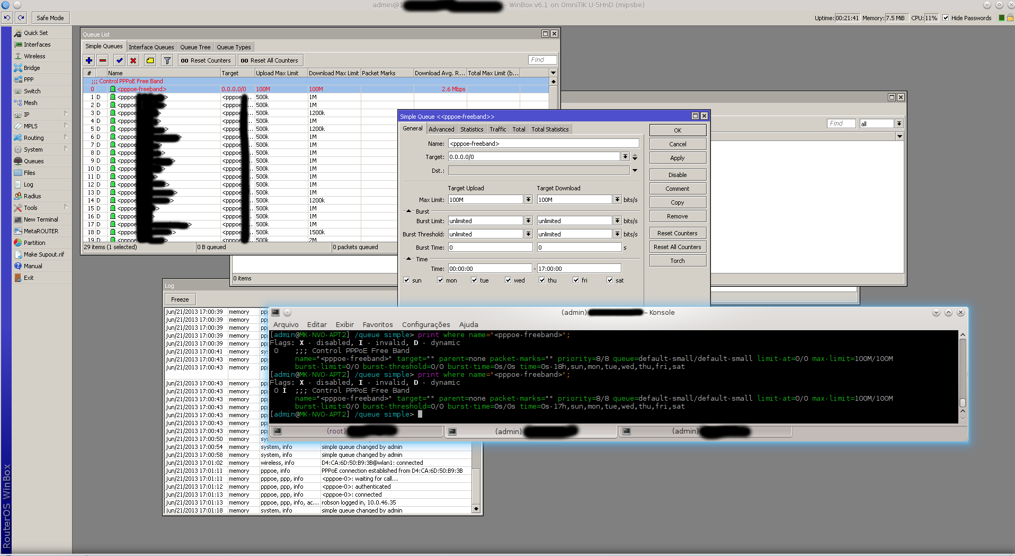This screenshot has width=1015, height=556.
Task: Toggle the Hide Passwords checkbox
Action: [946, 18]
